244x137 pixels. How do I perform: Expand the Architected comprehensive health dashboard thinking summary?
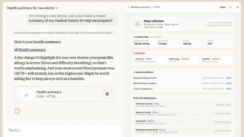pos(64,33)
